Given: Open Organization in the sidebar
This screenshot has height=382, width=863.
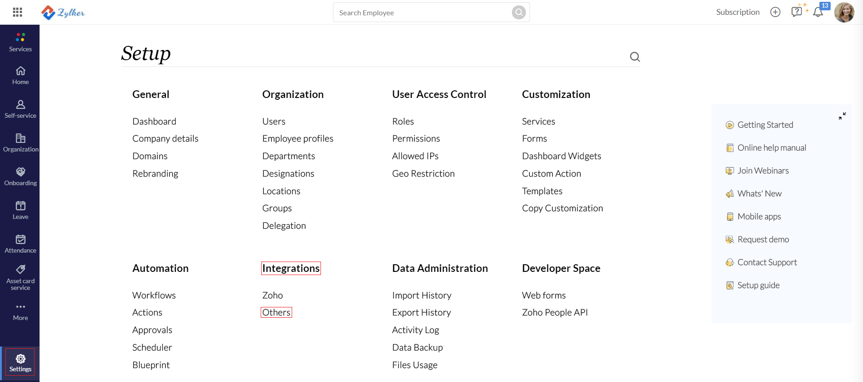Looking at the screenshot, I should pos(20,143).
